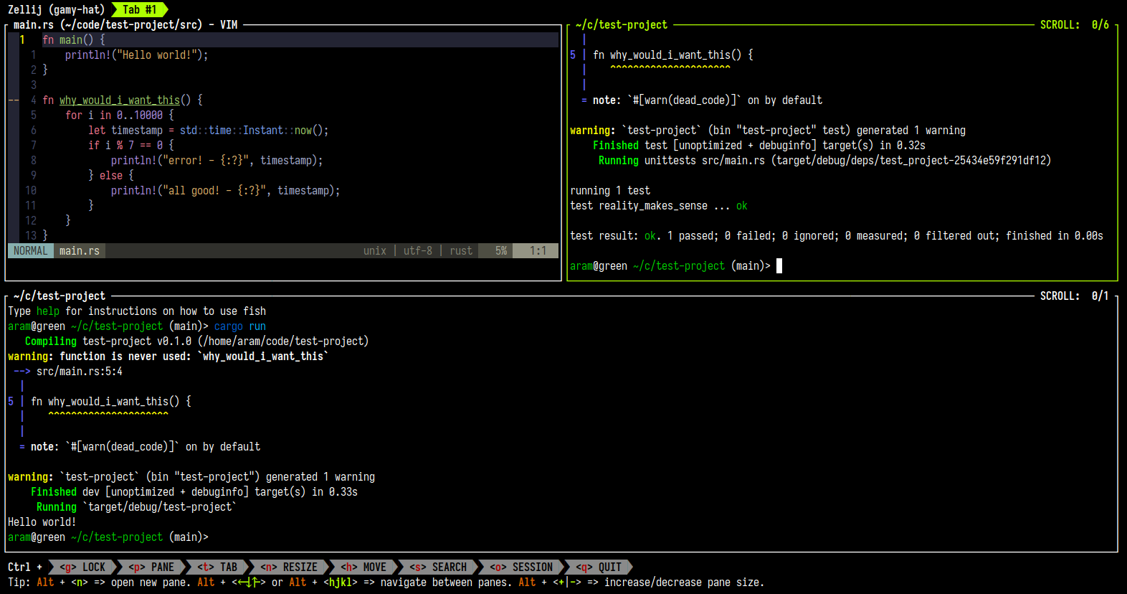This screenshot has width=1127, height=594.
Task: Select the TAB mode in status bar
Action: (217, 567)
